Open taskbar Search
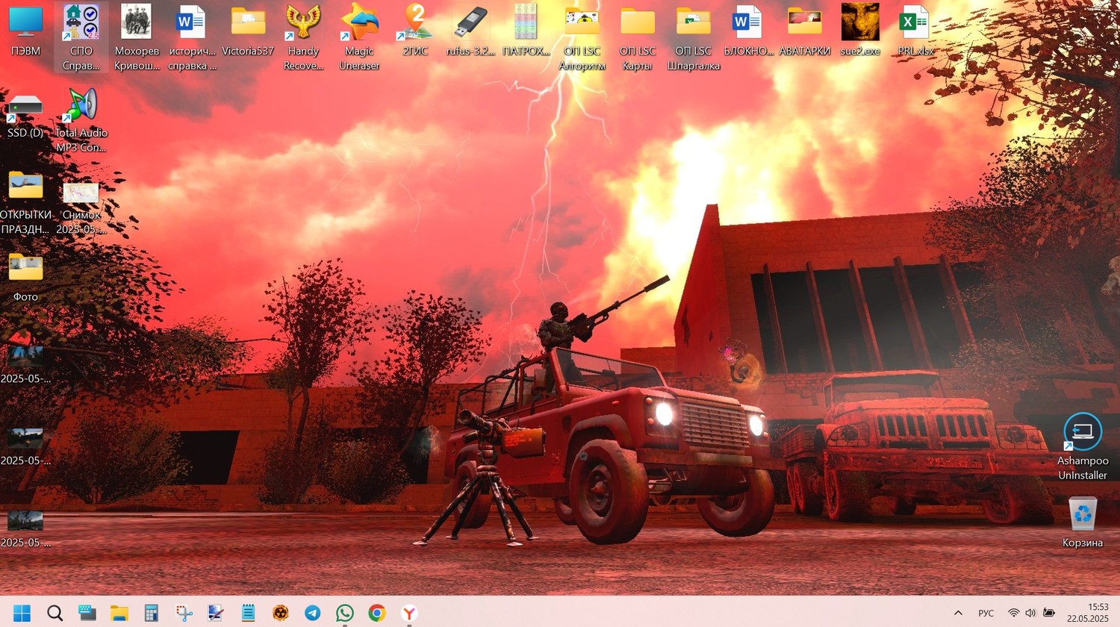 click(55, 613)
